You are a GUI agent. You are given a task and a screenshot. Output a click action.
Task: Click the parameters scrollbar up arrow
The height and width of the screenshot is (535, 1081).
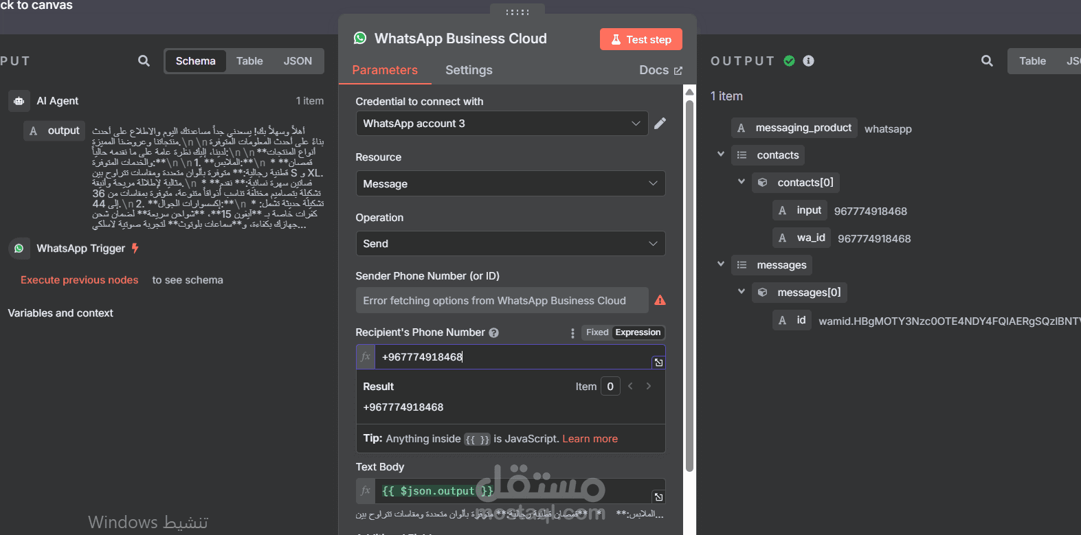(689, 91)
